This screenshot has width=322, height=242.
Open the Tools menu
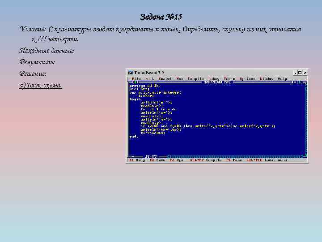(x=229, y=78)
